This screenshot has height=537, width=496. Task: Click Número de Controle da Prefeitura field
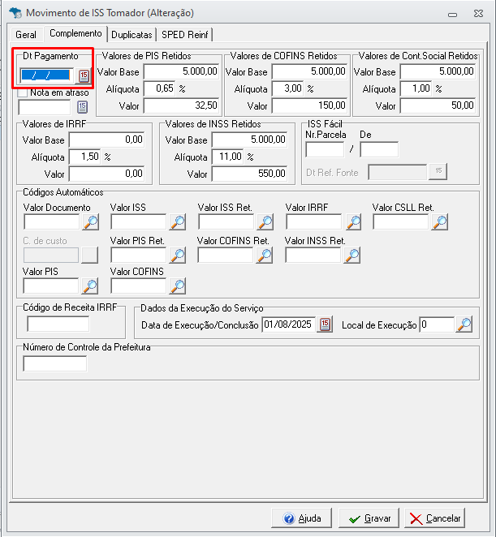click(55, 363)
